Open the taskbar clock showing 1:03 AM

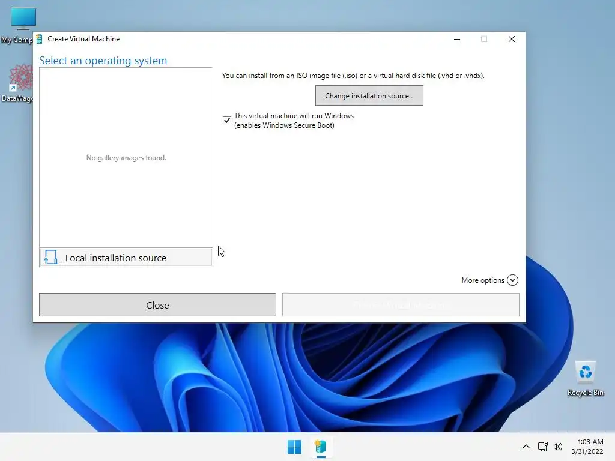click(587, 447)
